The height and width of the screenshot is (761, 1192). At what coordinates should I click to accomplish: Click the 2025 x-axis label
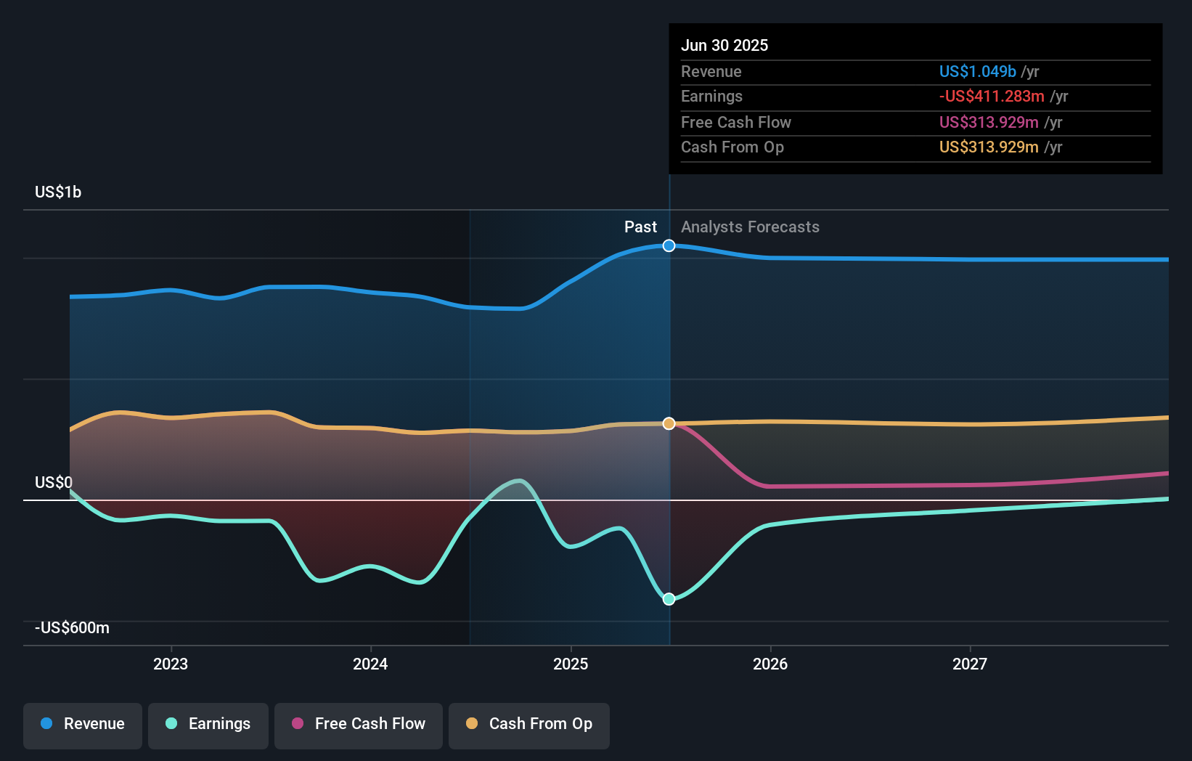pos(571,664)
